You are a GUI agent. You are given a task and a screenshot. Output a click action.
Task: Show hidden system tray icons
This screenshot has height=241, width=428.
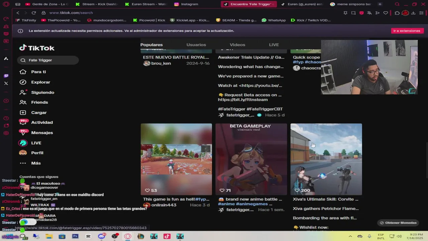tap(350, 236)
